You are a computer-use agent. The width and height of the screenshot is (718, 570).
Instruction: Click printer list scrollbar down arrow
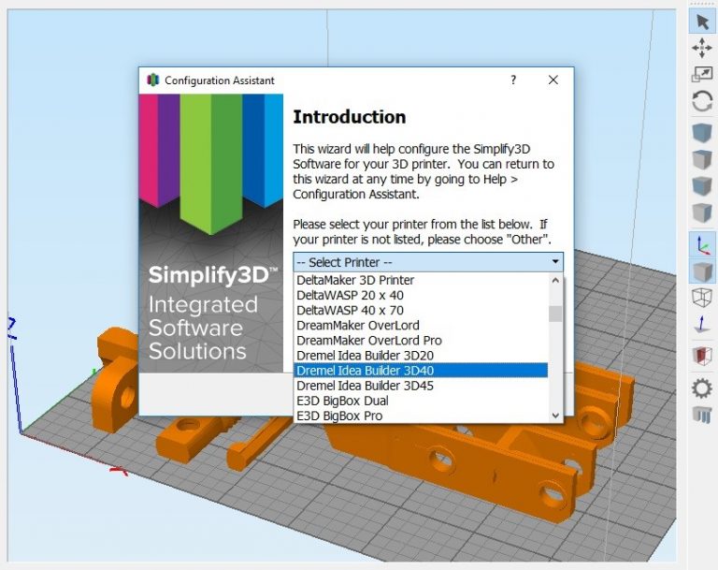[555, 416]
